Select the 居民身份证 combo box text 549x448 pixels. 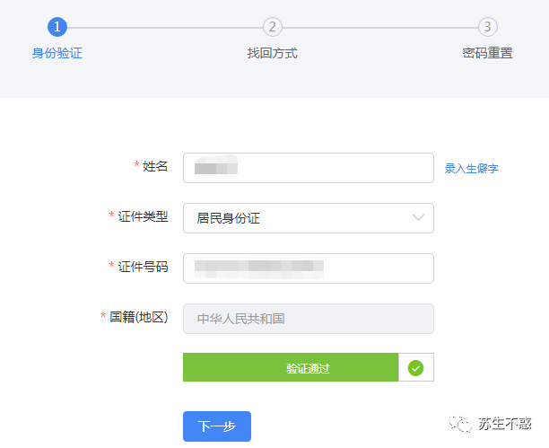[229, 218]
